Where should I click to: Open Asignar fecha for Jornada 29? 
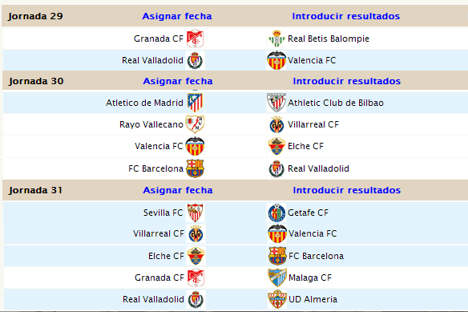point(177,16)
